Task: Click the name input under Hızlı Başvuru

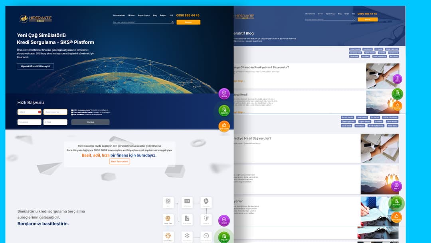Action: tap(30, 112)
